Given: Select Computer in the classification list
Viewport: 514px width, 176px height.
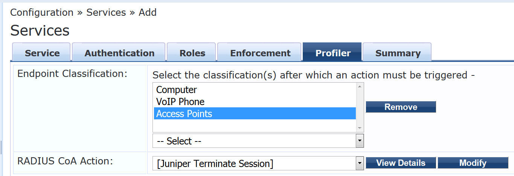Looking at the screenshot, I should [x=176, y=90].
